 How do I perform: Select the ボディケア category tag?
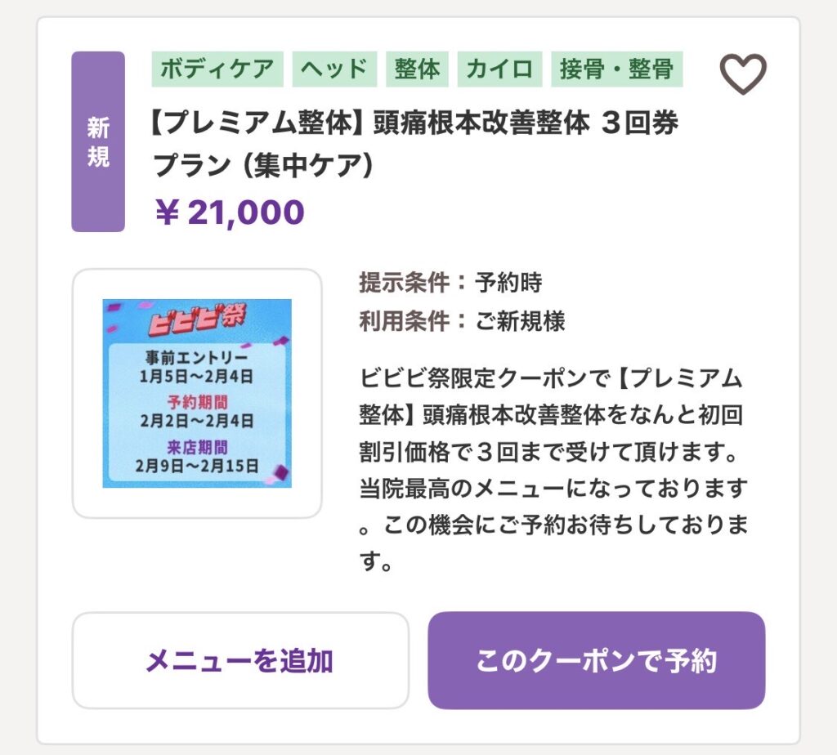217,69
